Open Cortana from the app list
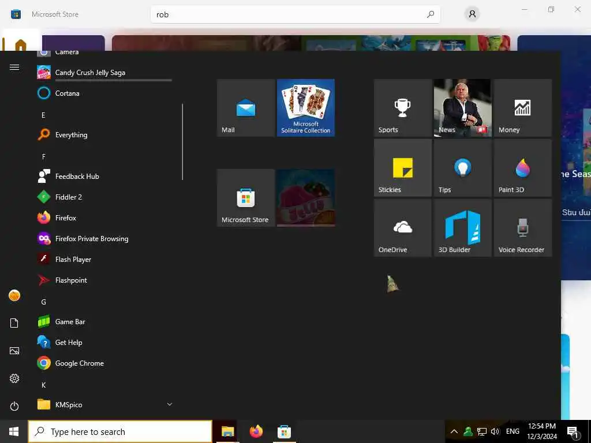The height and width of the screenshot is (443, 591). coord(104,93)
